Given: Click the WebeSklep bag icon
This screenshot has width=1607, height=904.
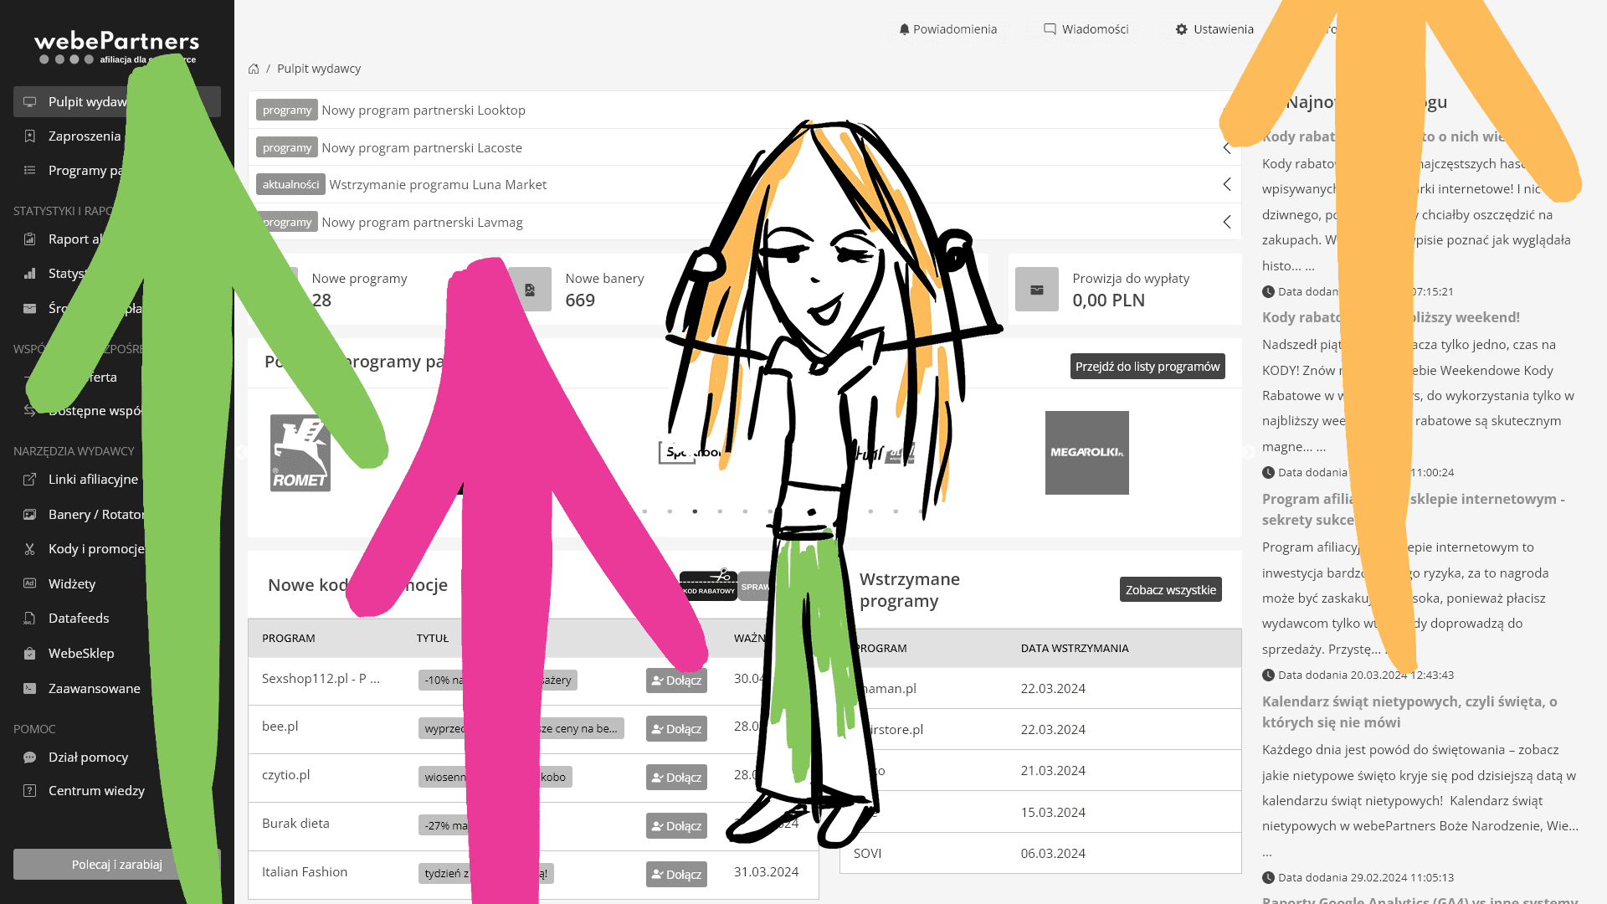Looking at the screenshot, I should (30, 654).
